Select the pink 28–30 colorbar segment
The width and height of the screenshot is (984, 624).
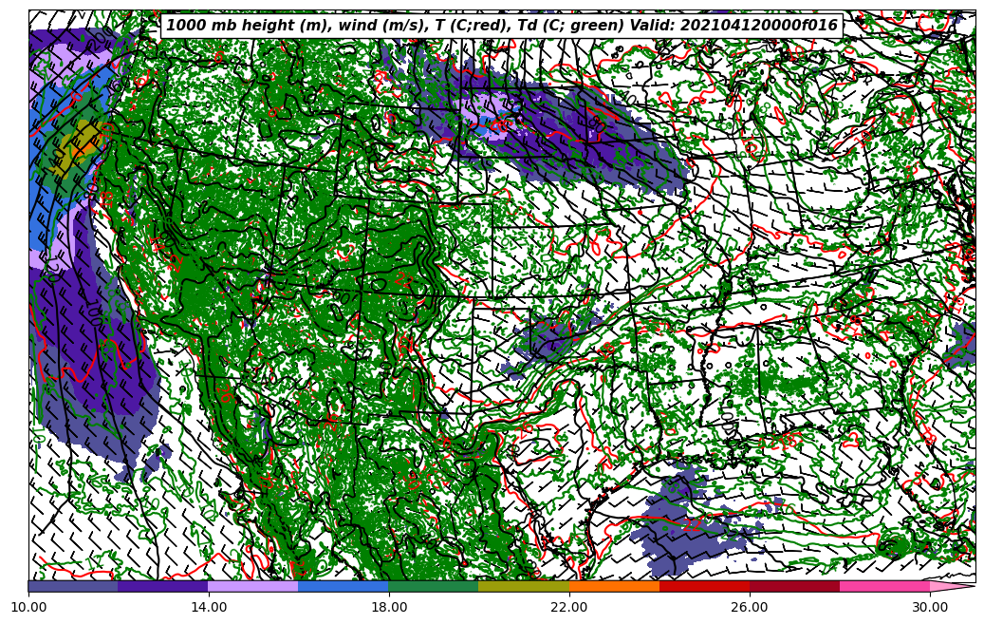[x=884, y=587]
